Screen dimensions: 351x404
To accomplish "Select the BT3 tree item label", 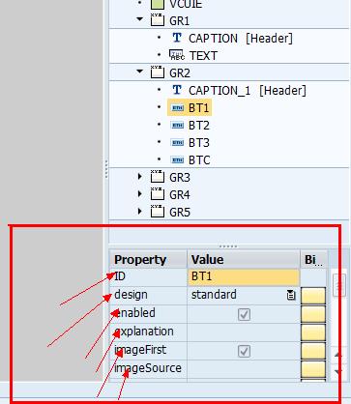I will [x=199, y=142].
